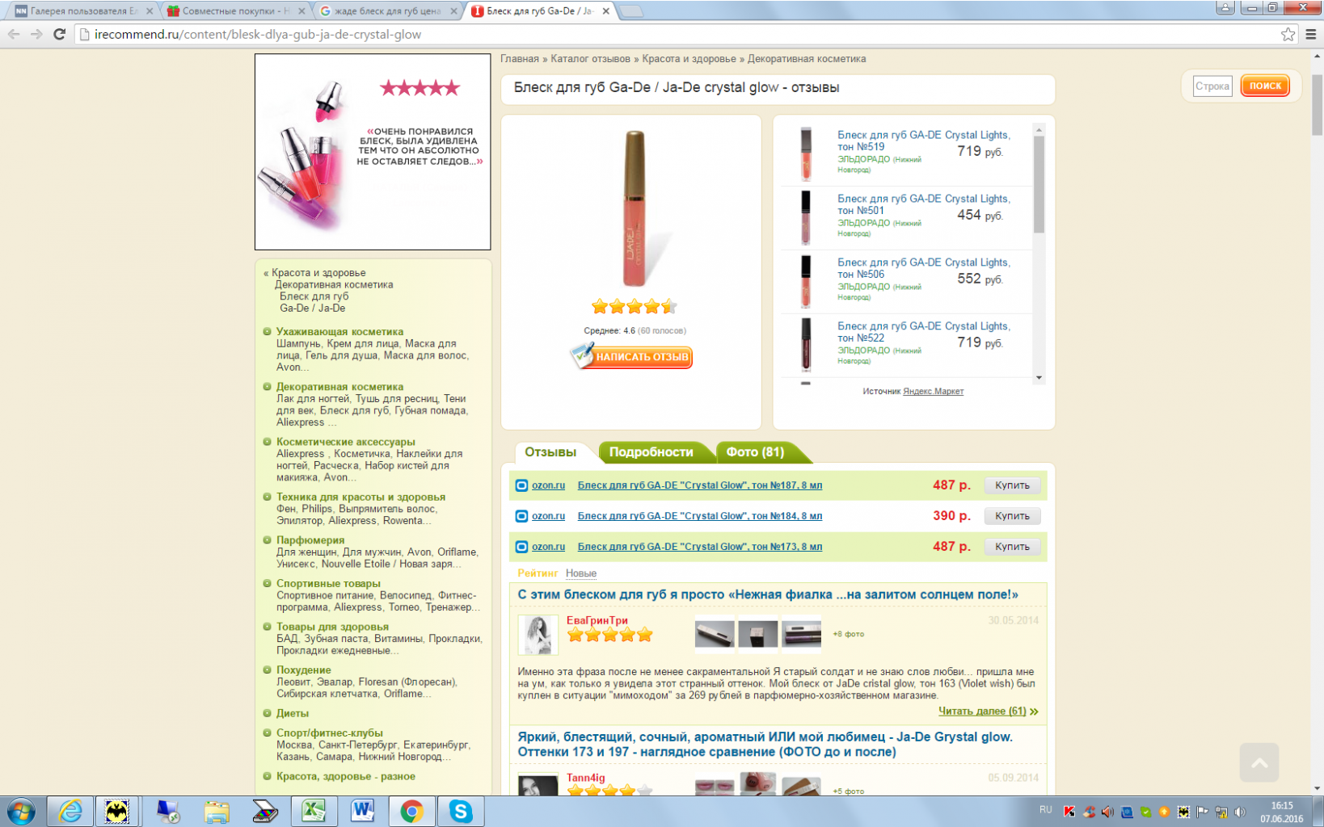Screen dimensions: 1324x827
Task: Click the address bar URL field
Action: tap(679, 34)
